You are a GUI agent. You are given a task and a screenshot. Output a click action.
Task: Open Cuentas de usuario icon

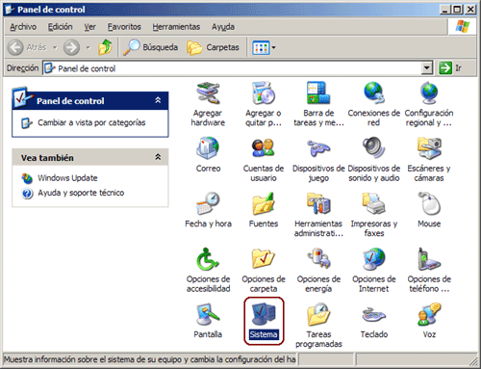[x=264, y=148]
